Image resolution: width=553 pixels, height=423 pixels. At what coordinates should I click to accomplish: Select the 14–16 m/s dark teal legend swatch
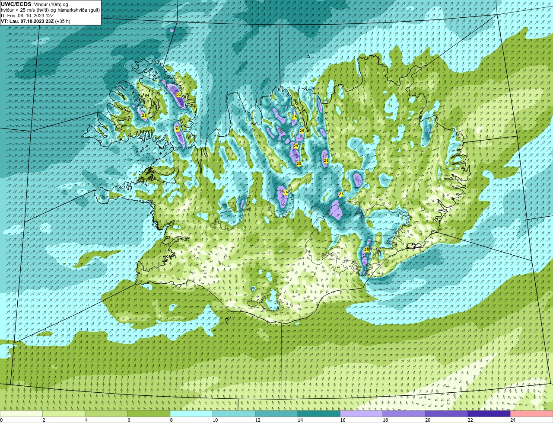(319, 413)
